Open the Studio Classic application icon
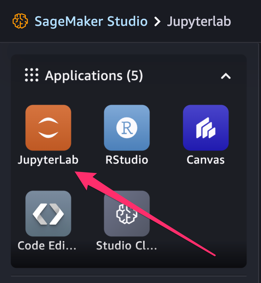The height and width of the screenshot is (283, 261). click(127, 214)
